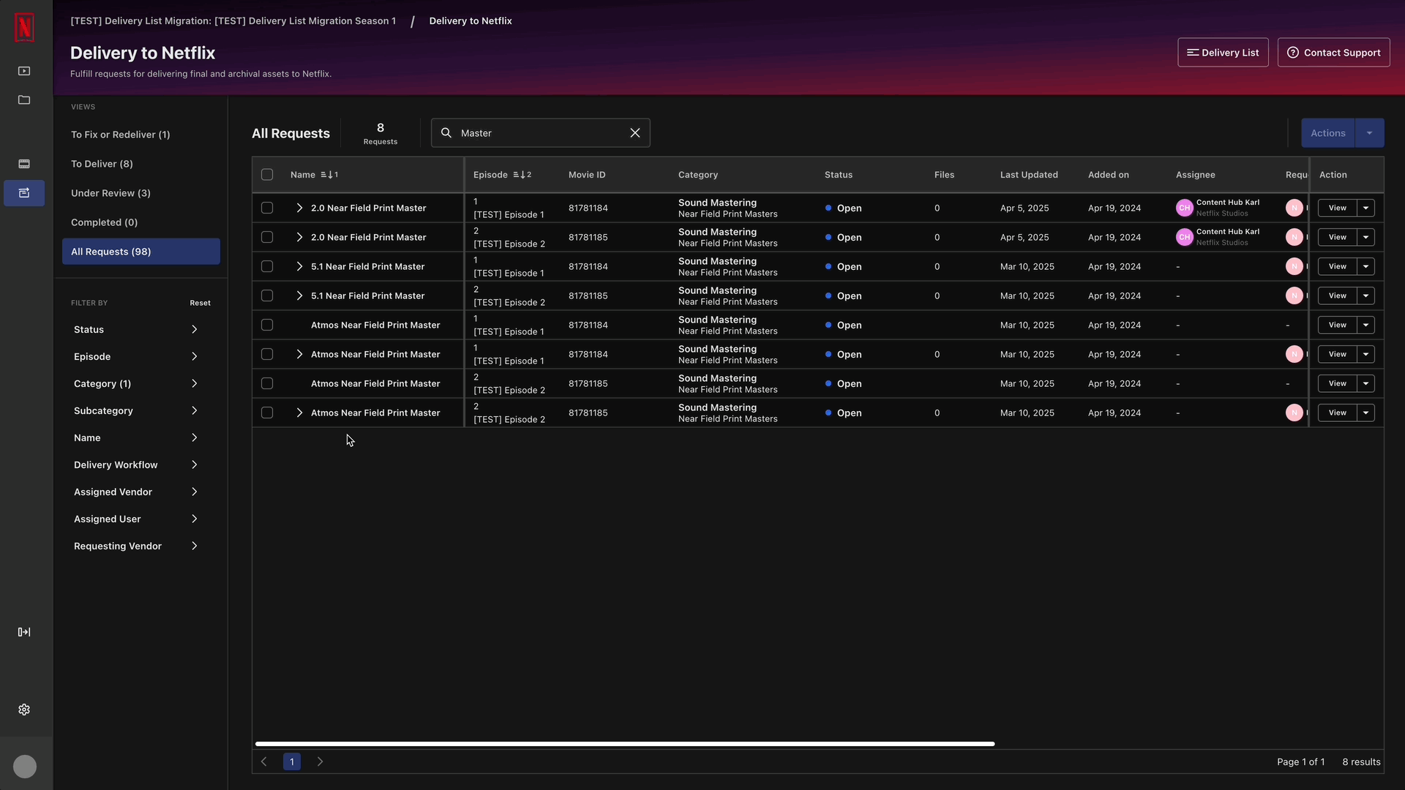Clear the Master search text
Image resolution: width=1405 pixels, height=790 pixels.
click(x=635, y=133)
